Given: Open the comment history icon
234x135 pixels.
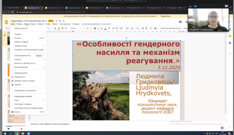Looking at the screenshot, I should [180, 22].
